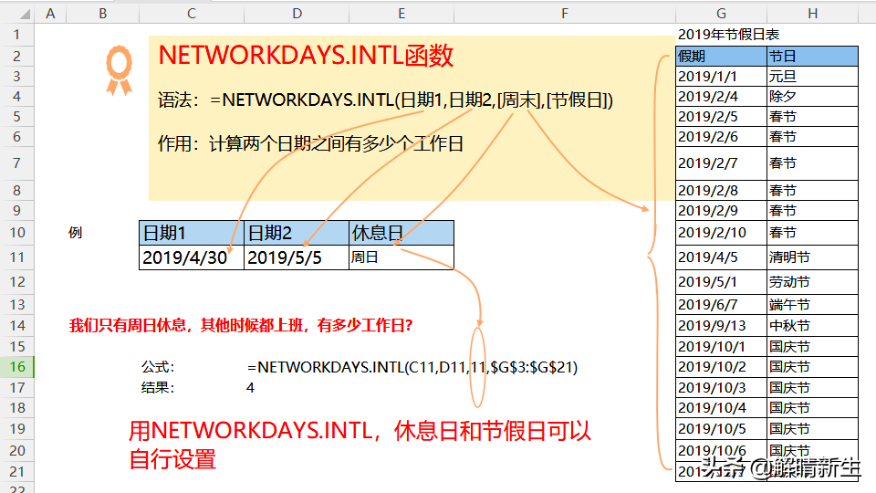Click the award ribbon image
The width and height of the screenshot is (876, 493).
119,70
